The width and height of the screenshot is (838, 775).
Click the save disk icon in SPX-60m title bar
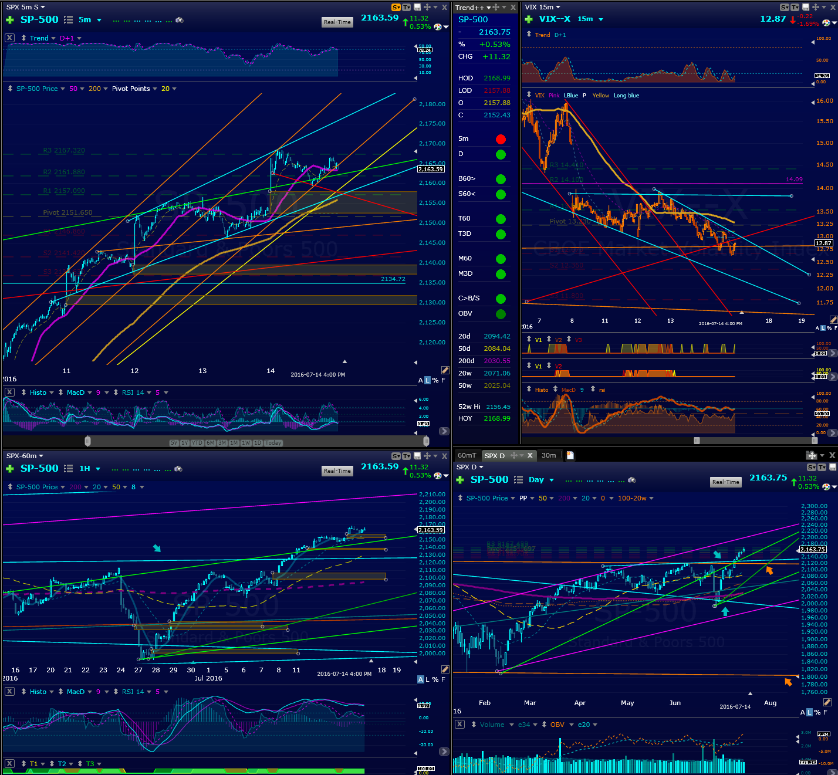click(x=417, y=456)
